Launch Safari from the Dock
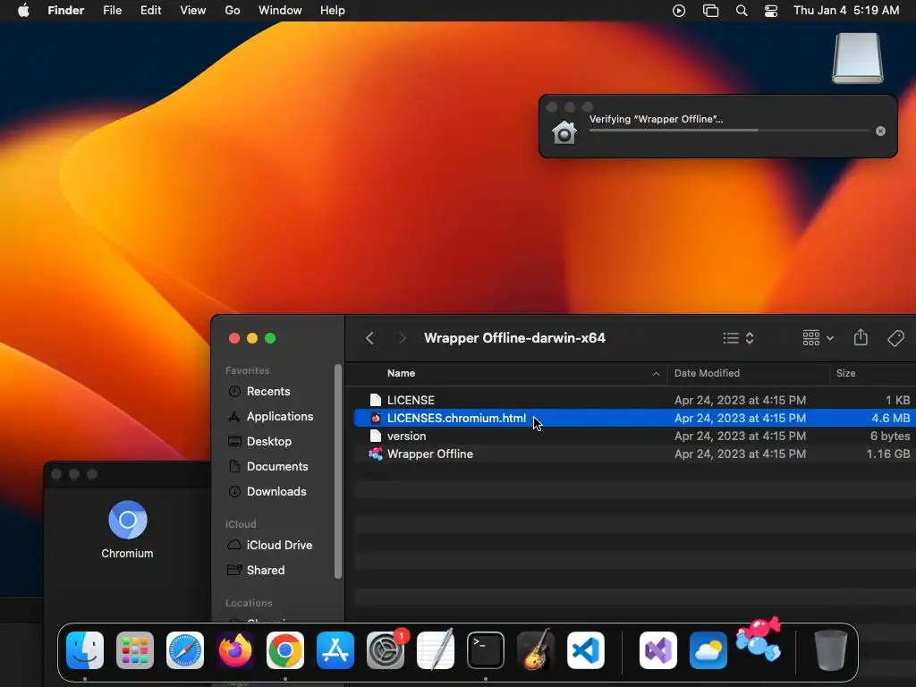 pos(185,650)
